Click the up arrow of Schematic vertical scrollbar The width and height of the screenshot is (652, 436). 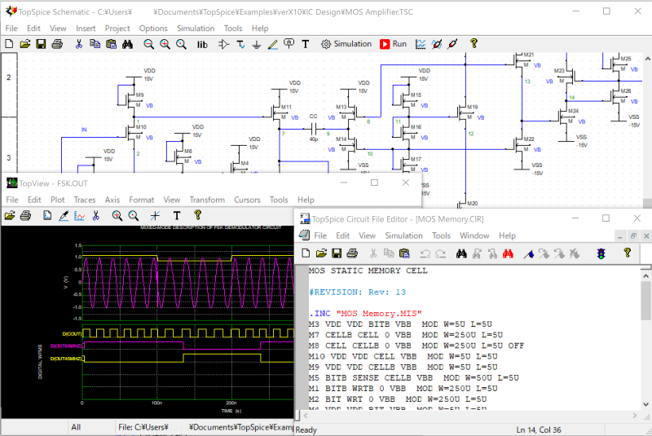(648, 59)
